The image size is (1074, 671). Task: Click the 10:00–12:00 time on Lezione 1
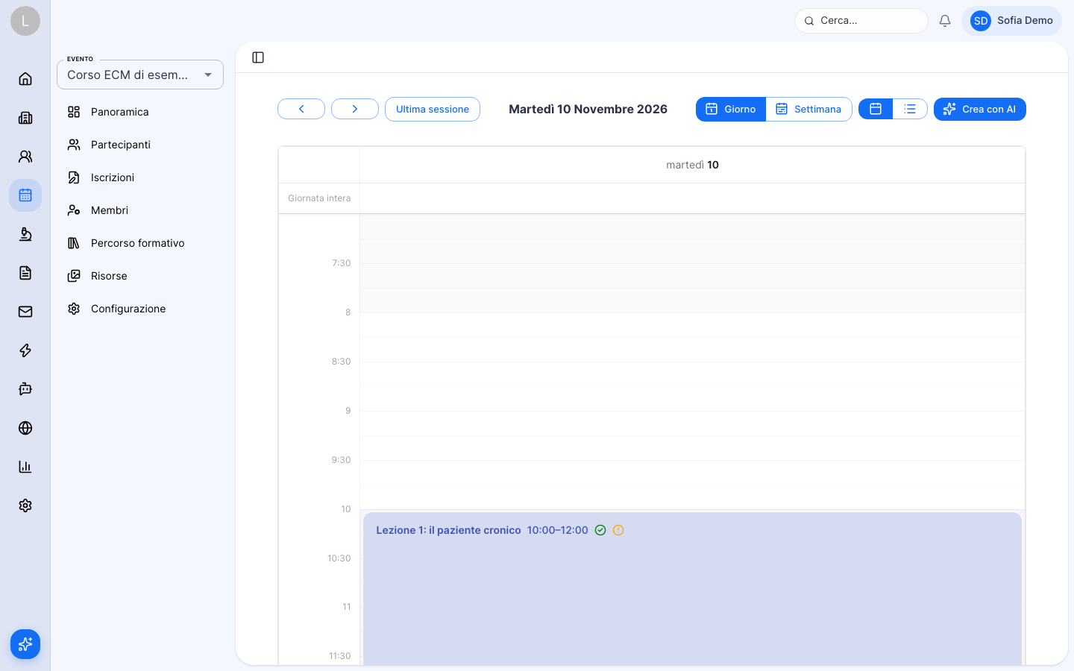557,530
